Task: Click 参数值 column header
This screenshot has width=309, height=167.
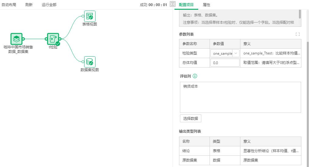Action: [x=225, y=44]
